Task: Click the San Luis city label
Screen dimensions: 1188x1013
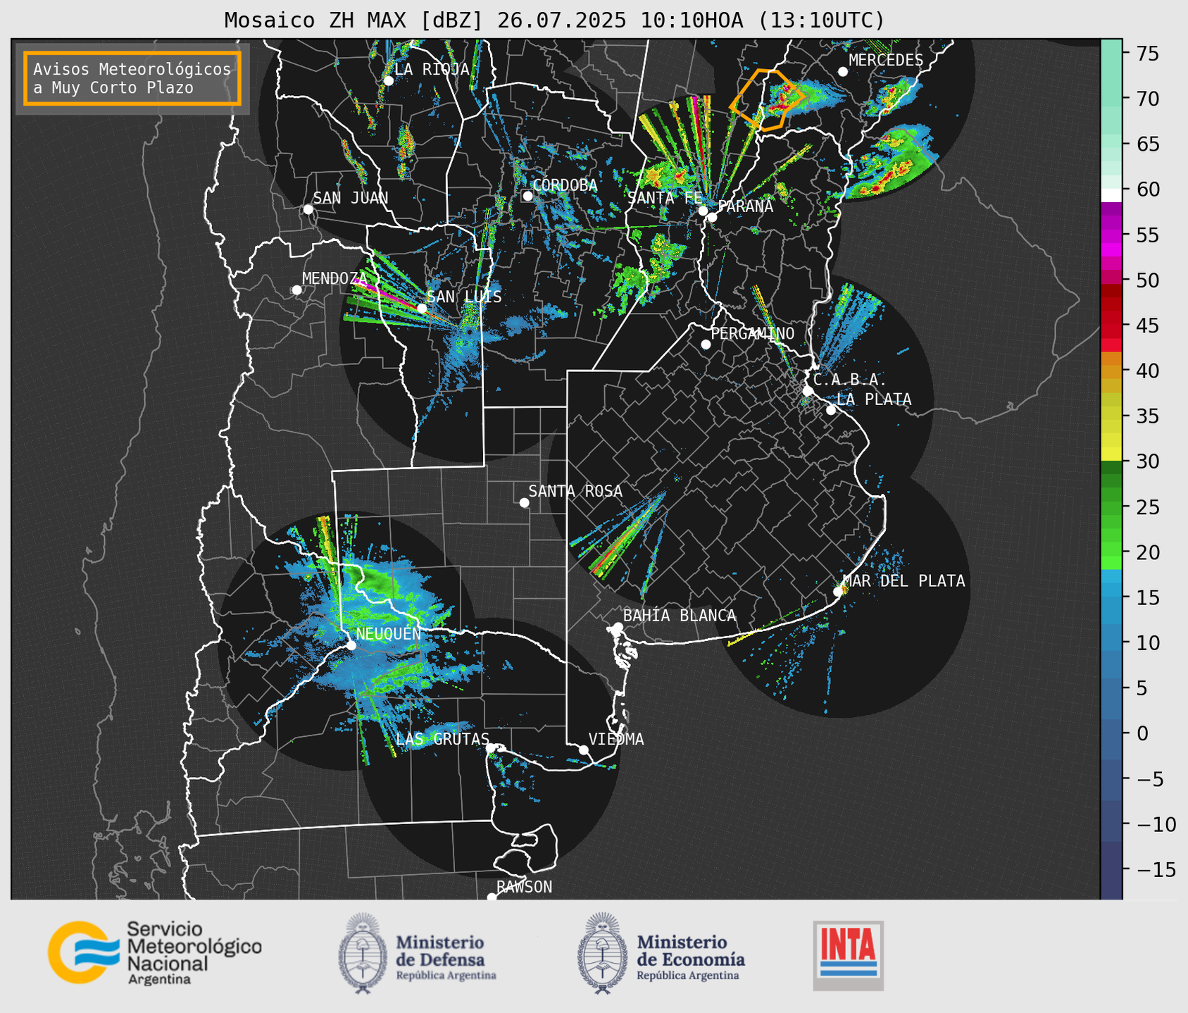Action: click(464, 297)
